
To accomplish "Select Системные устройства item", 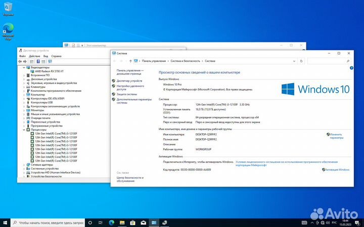I will [x=44, y=168].
